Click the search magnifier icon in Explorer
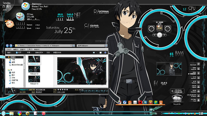Viewport: 207px width, 116px height. (106, 46)
